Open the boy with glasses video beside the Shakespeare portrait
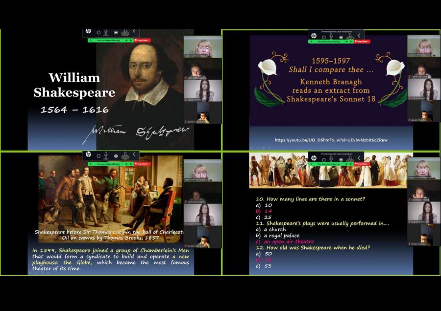The image size is (441, 311). tap(203, 112)
